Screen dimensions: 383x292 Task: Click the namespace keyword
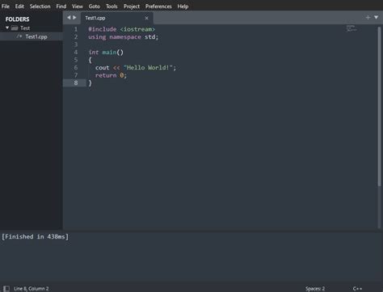125,37
